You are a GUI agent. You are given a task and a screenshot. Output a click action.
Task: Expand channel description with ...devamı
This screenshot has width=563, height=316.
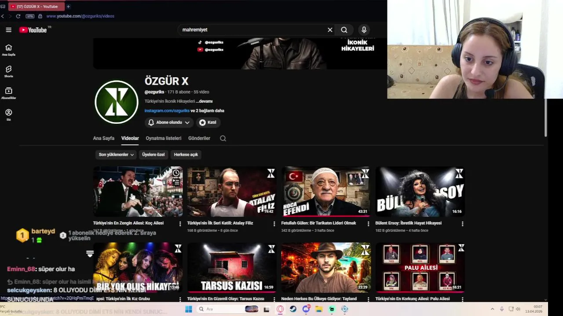pos(204,101)
